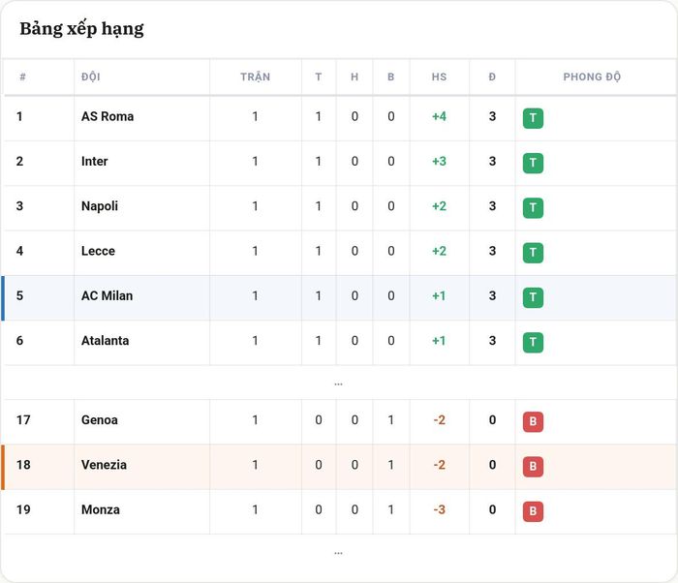Select the Venezia team name

(x=104, y=465)
